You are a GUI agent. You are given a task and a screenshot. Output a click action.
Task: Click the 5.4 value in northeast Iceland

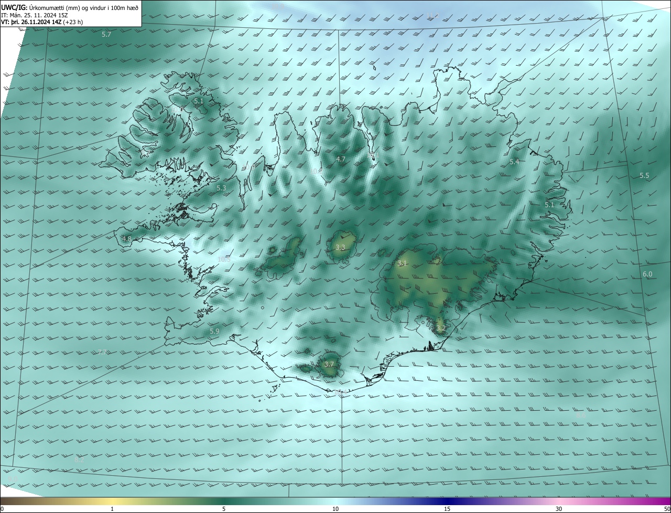coord(514,162)
